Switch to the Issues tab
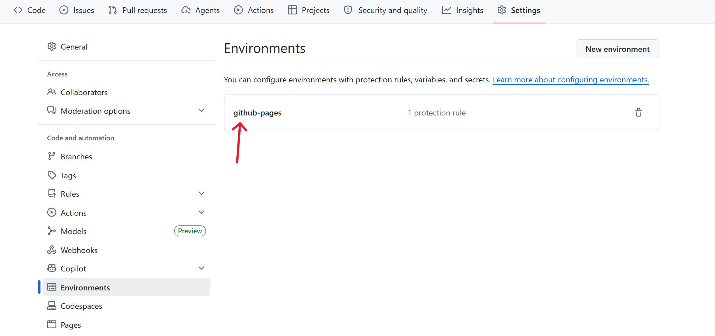The image size is (715, 336). click(x=77, y=10)
